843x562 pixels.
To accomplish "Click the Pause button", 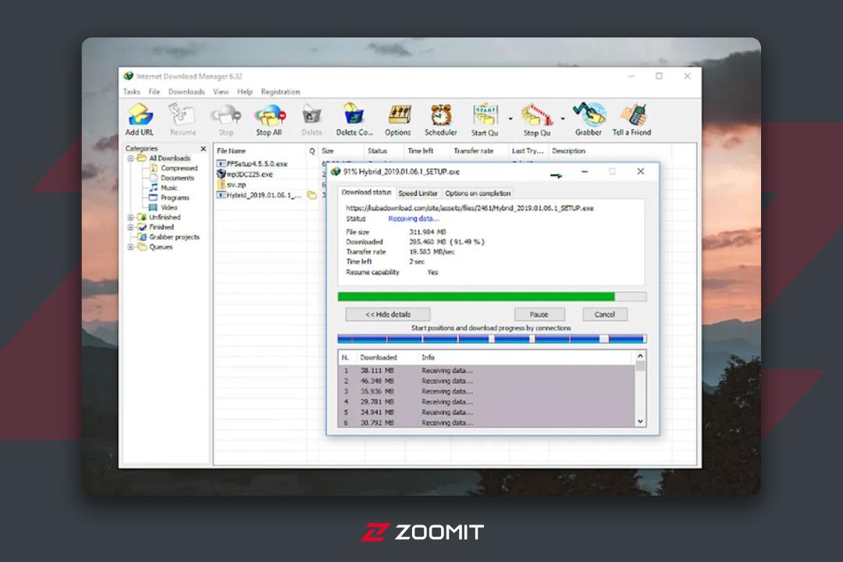I will (x=539, y=315).
